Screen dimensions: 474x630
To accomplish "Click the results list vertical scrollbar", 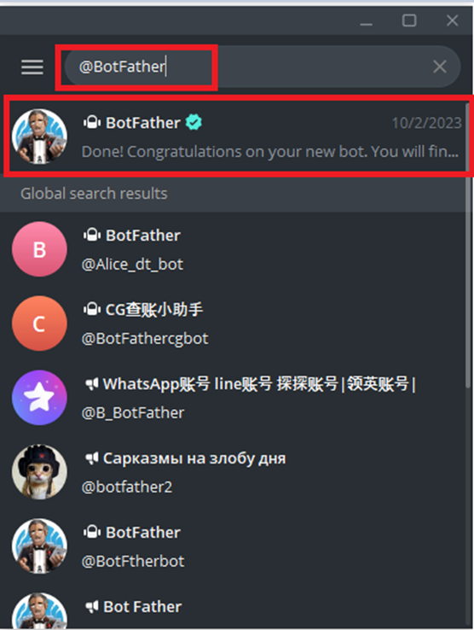I will click(468, 245).
